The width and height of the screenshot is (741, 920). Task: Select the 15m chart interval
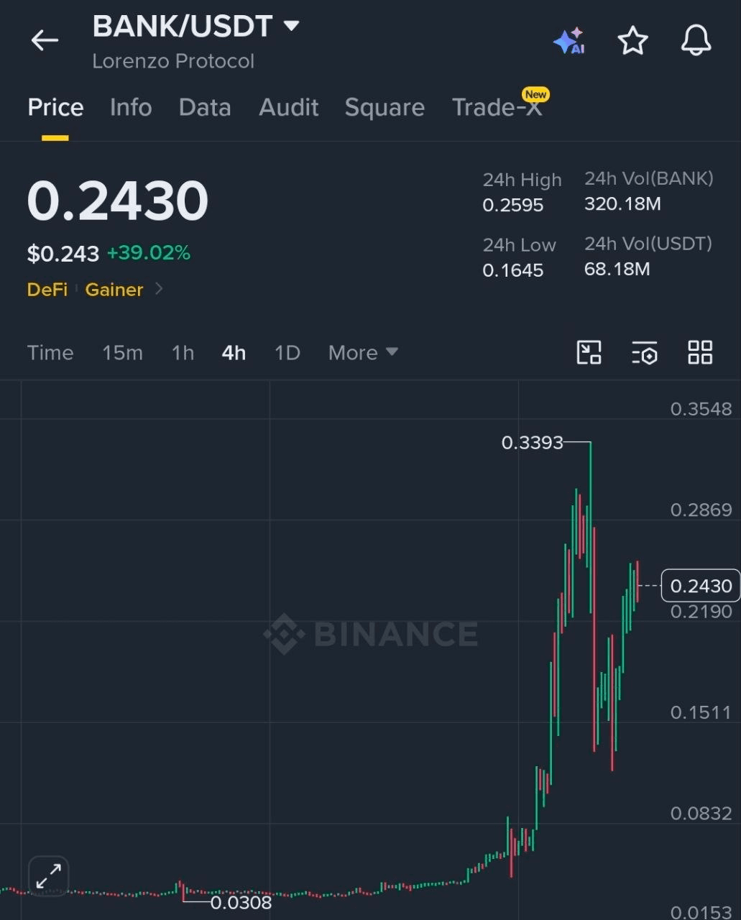coord(122,352)
